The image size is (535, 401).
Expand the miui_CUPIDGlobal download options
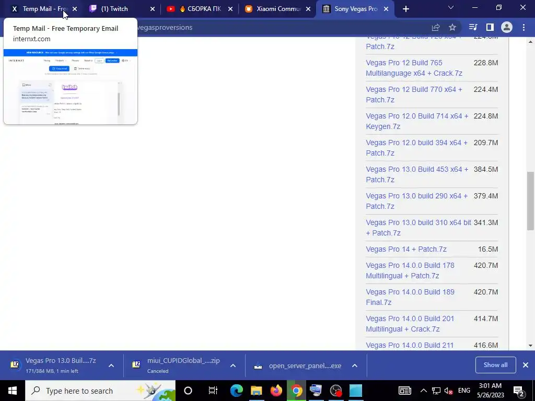(233, 365)
